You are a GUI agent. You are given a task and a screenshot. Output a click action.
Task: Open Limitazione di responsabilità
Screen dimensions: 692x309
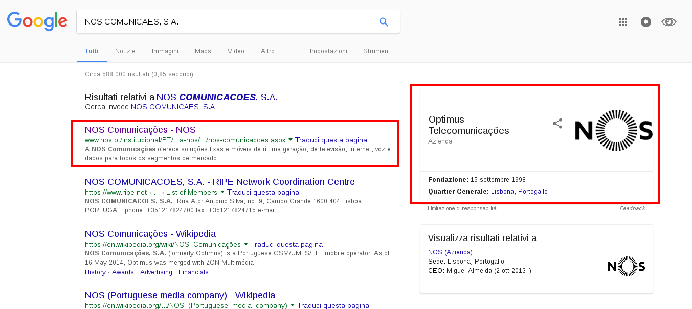click(x=462, y=208)
